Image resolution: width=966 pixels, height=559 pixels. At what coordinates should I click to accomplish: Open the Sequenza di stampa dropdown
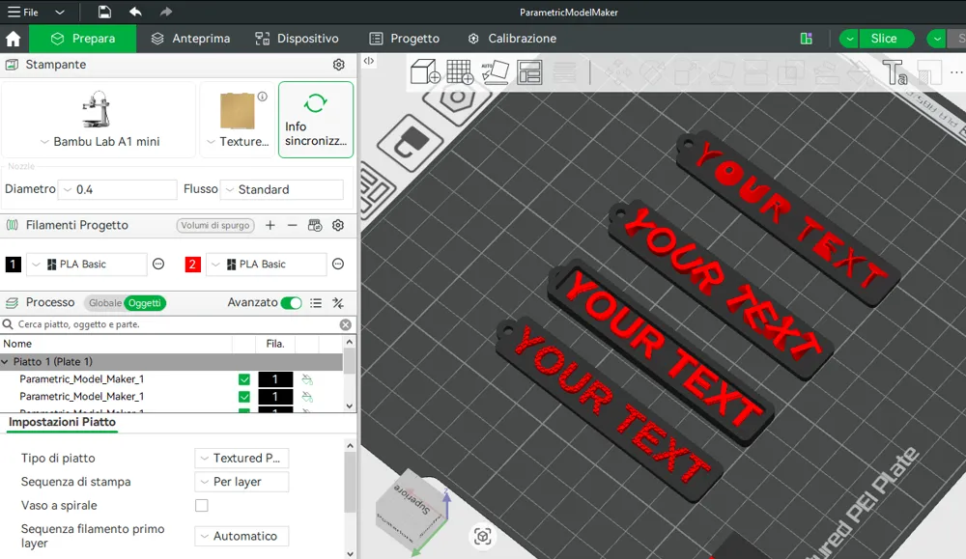point(241,482)
